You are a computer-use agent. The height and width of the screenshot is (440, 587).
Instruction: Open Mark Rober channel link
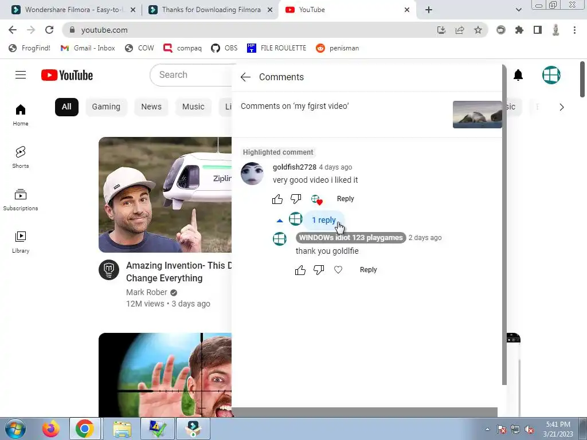pos(147,292)
